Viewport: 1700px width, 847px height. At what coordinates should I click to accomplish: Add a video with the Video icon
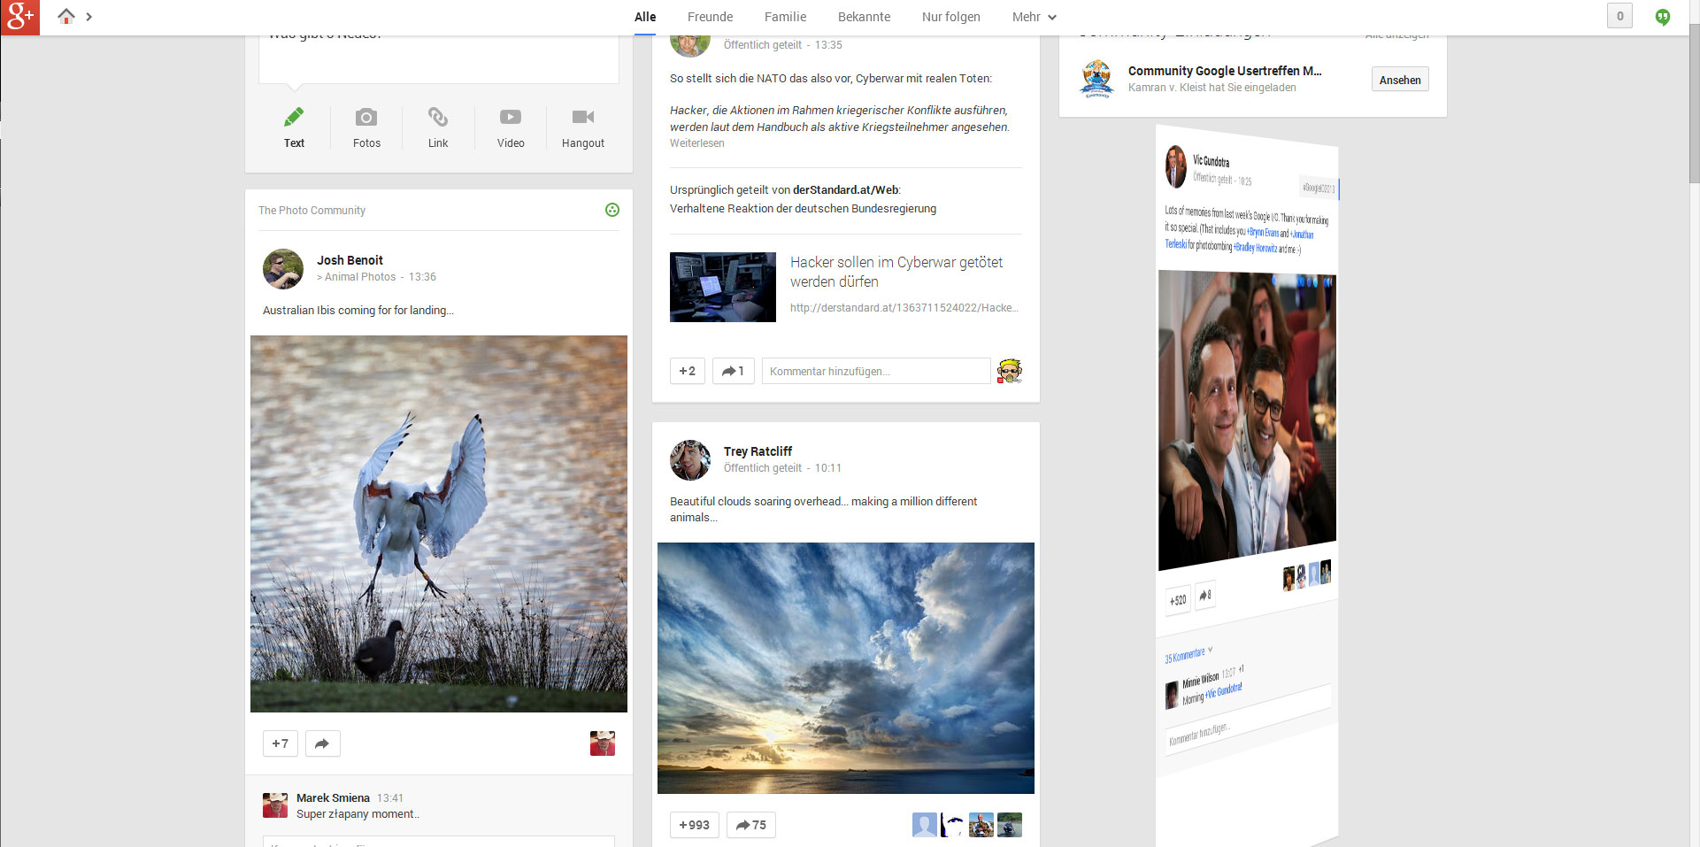tap(511, 118)
